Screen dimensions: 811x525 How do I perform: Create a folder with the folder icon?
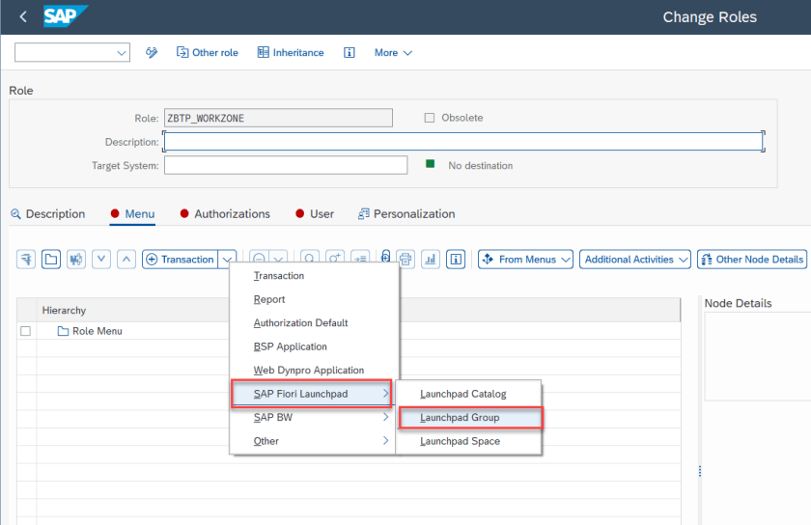pos(50,260)
